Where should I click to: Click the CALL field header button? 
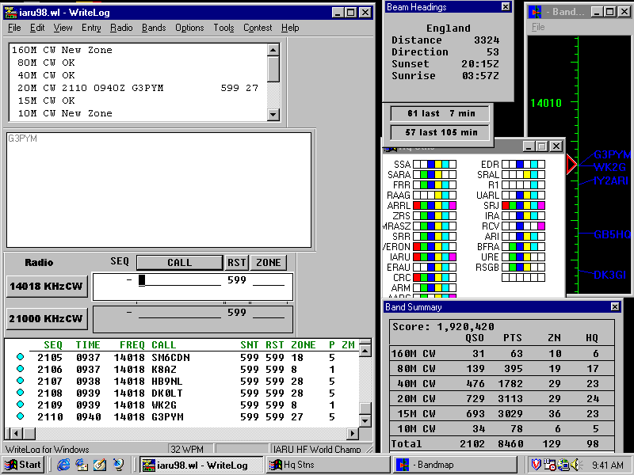pyautogui.click(x=180, y=263)
